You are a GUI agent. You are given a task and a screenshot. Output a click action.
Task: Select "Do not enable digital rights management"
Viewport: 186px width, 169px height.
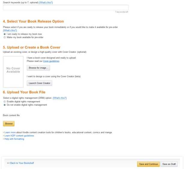[x=4, y=105]
